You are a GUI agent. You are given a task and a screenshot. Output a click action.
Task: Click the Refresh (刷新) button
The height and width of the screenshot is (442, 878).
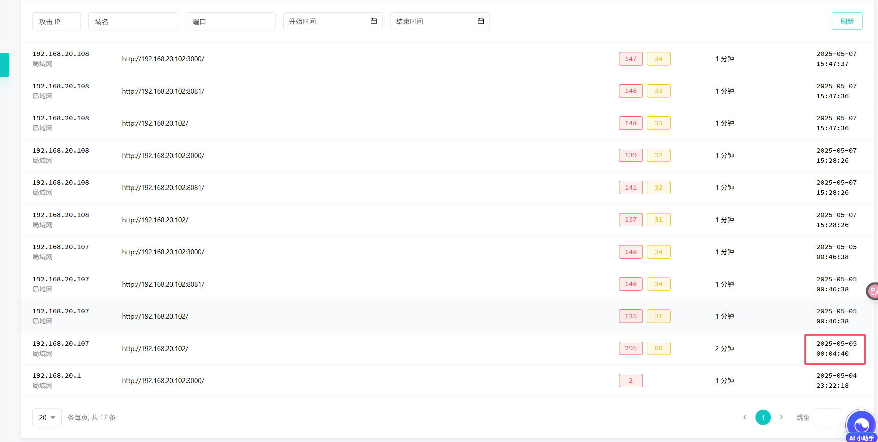(847, 21)
